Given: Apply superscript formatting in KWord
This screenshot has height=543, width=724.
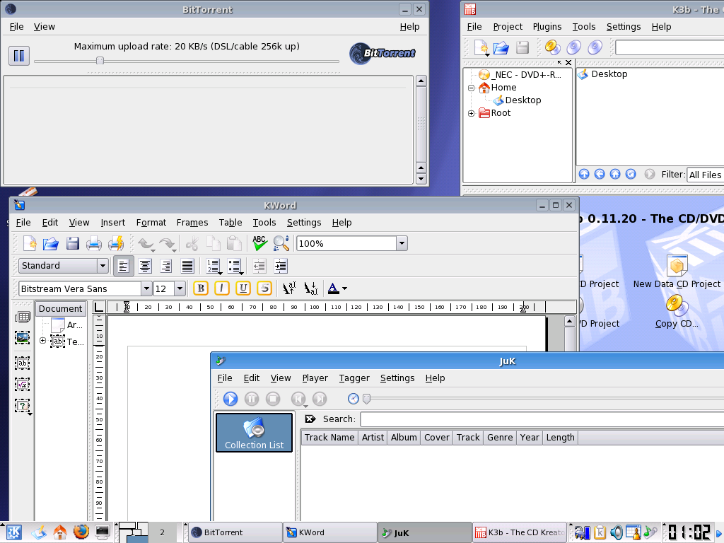Looking at the screenshot, I should [289, 288].
